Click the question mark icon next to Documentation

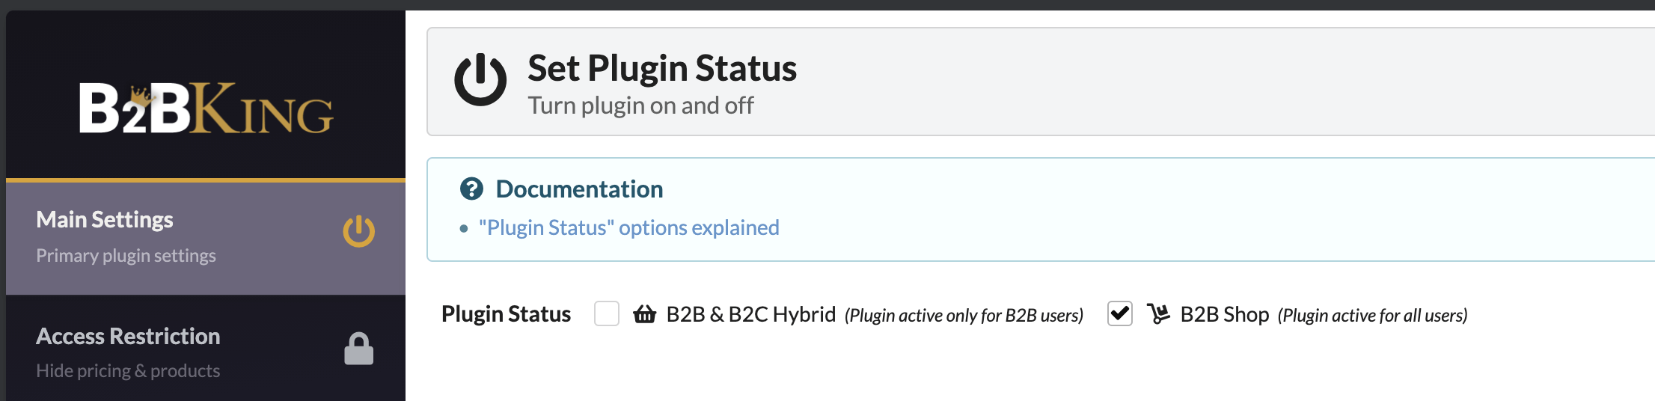coord(471,189)
